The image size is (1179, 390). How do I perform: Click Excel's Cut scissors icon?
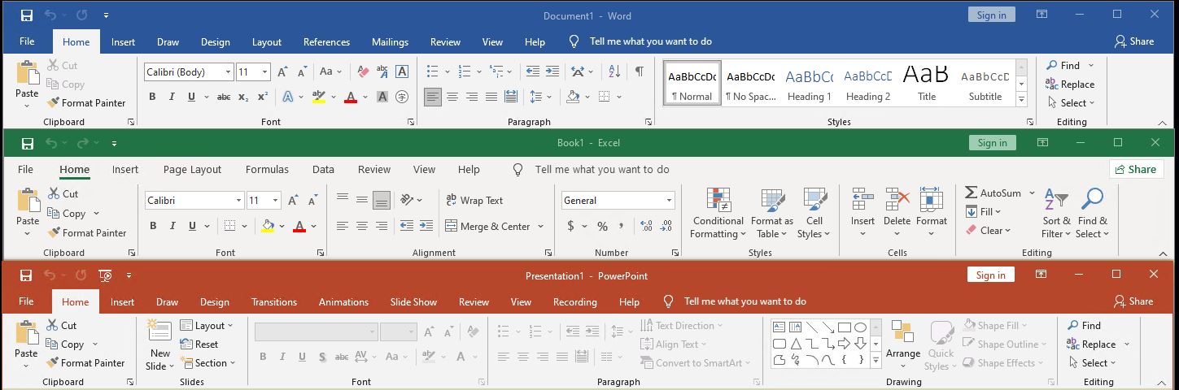point(54,193)
